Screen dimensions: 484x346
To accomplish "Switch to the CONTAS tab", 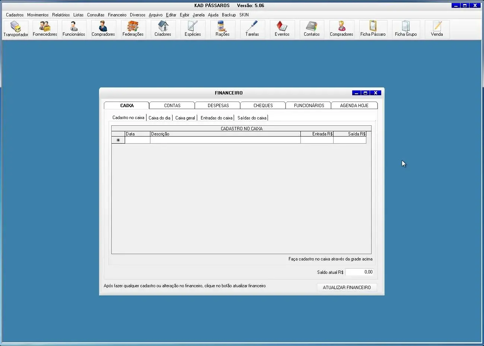I will (x=172, y=106).
